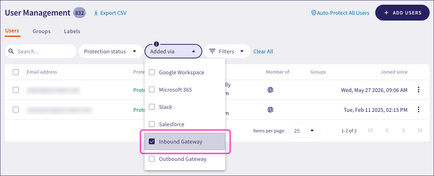Click the Filters lines icon
Screen dimensions: 434x176
coord(213,51)
